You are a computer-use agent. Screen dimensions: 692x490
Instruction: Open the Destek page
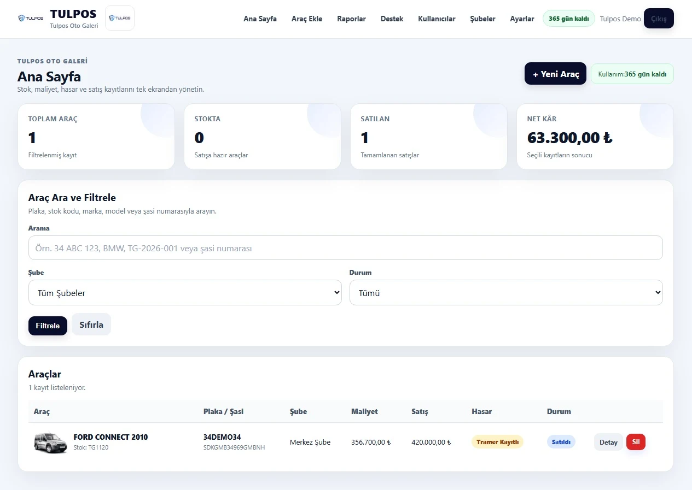[392, 19]
